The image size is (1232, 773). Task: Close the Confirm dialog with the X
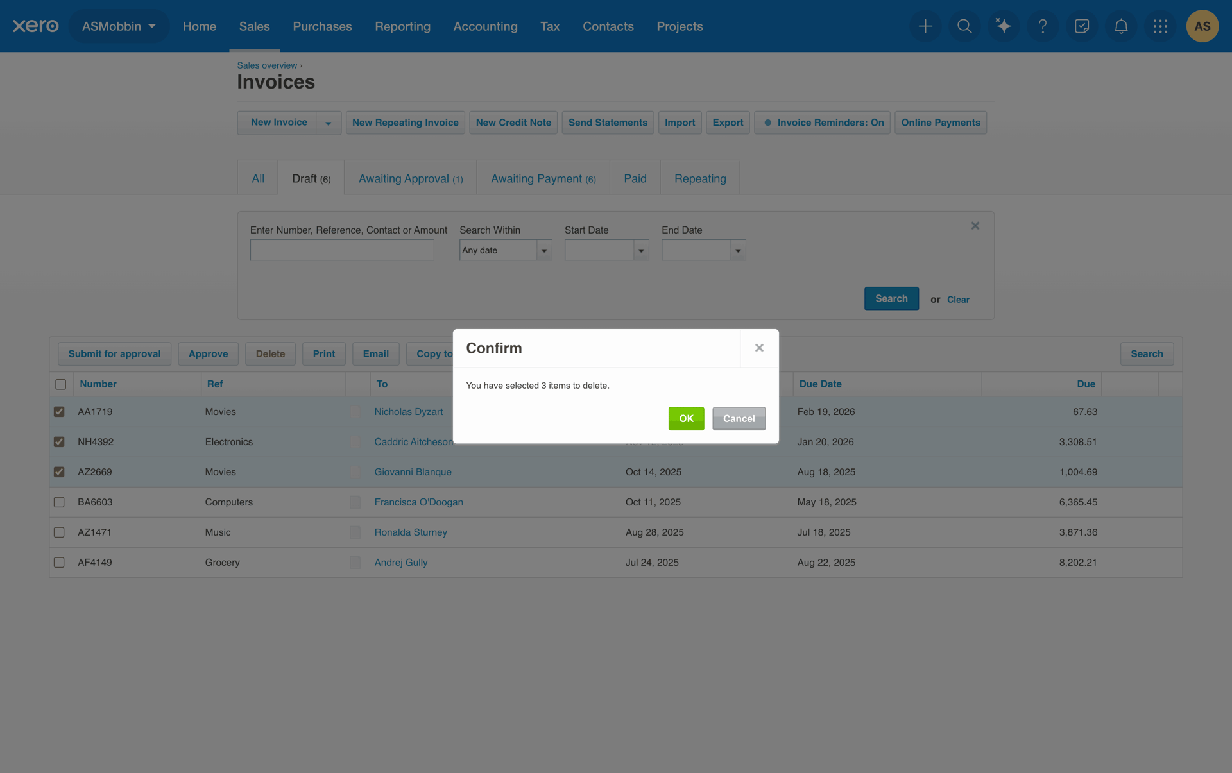click(x=759, y=348)
